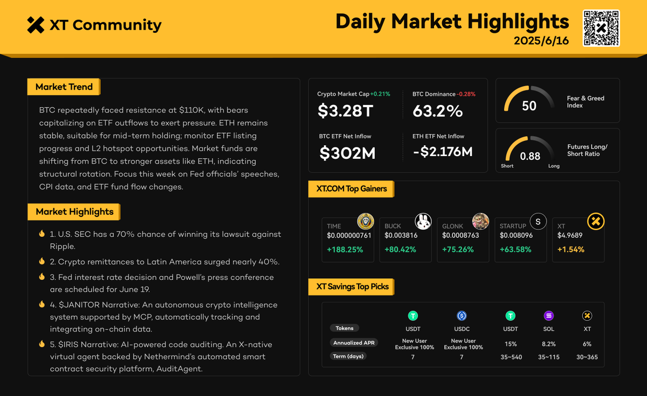This screenshot has width=647, height=396.
Task: Click the XT icon in the Savings table
Action: click(x=587, y=316)
